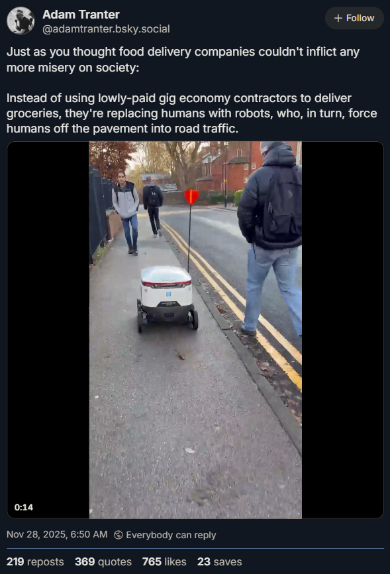Open the Everybody can reply setting

[x=171, y=535]
